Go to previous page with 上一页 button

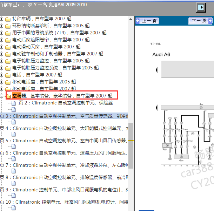[x=147, y=21]
